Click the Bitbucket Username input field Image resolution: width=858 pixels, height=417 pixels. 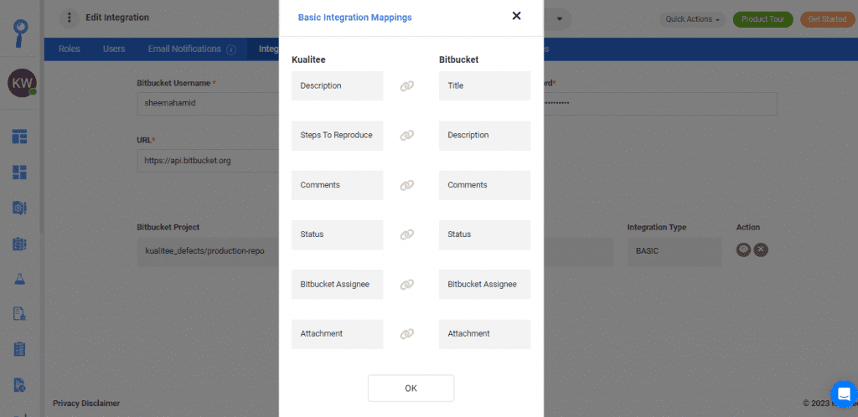[208, 103]
